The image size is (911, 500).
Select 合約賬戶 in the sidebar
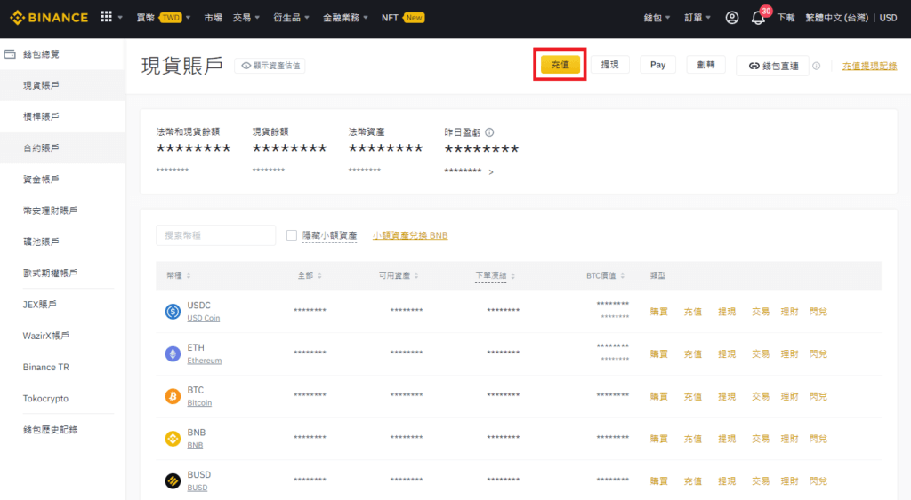[x=62, y=148]
